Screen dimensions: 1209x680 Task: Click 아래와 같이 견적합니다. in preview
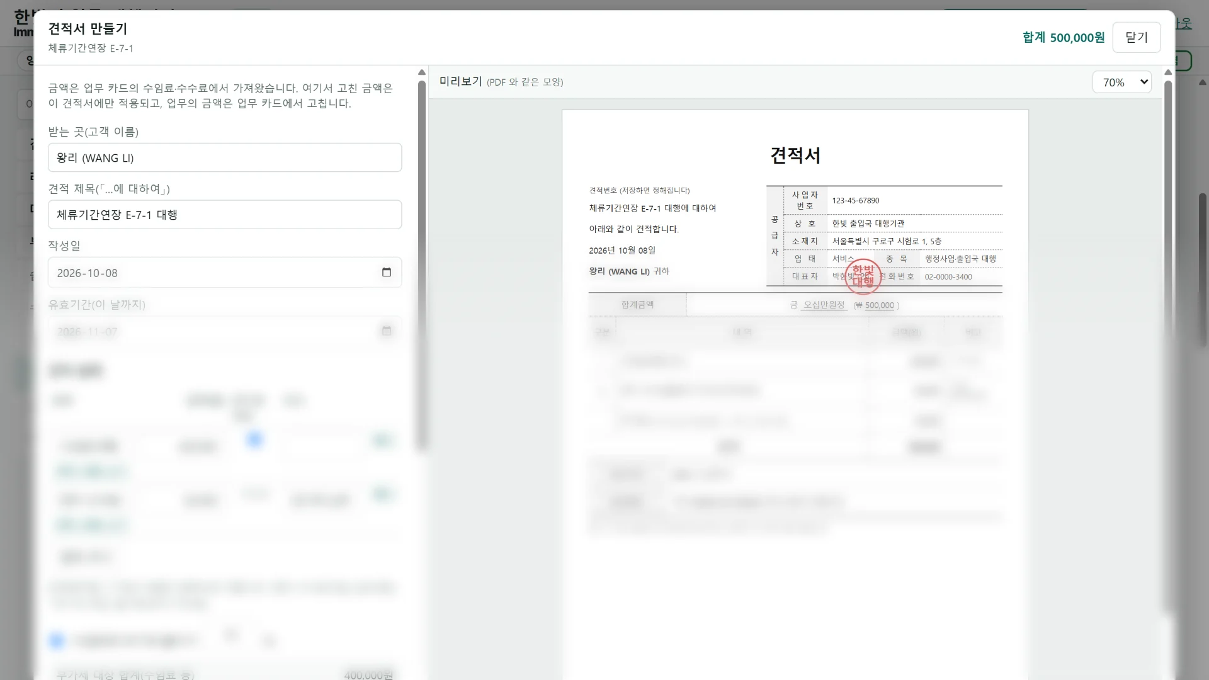pos(634,229)
